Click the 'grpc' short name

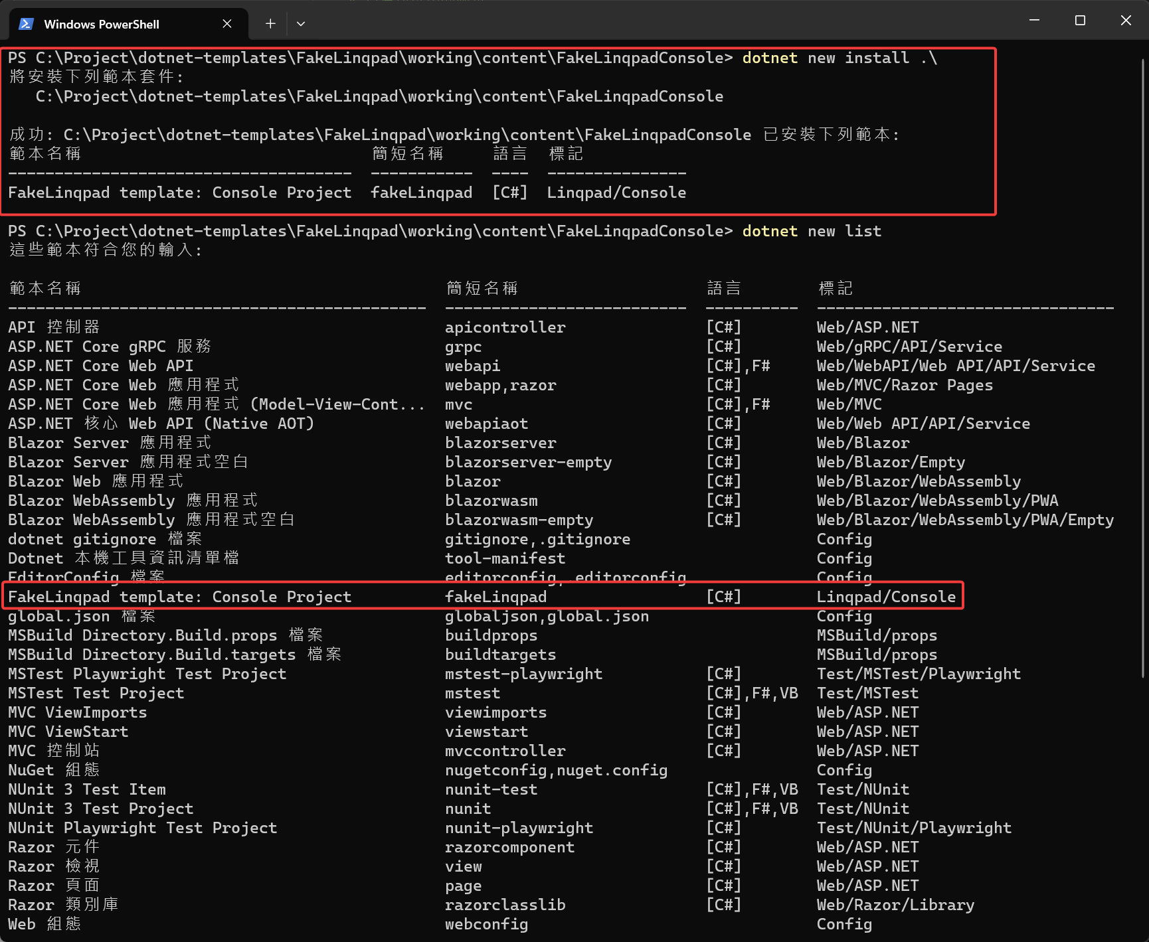463,347
